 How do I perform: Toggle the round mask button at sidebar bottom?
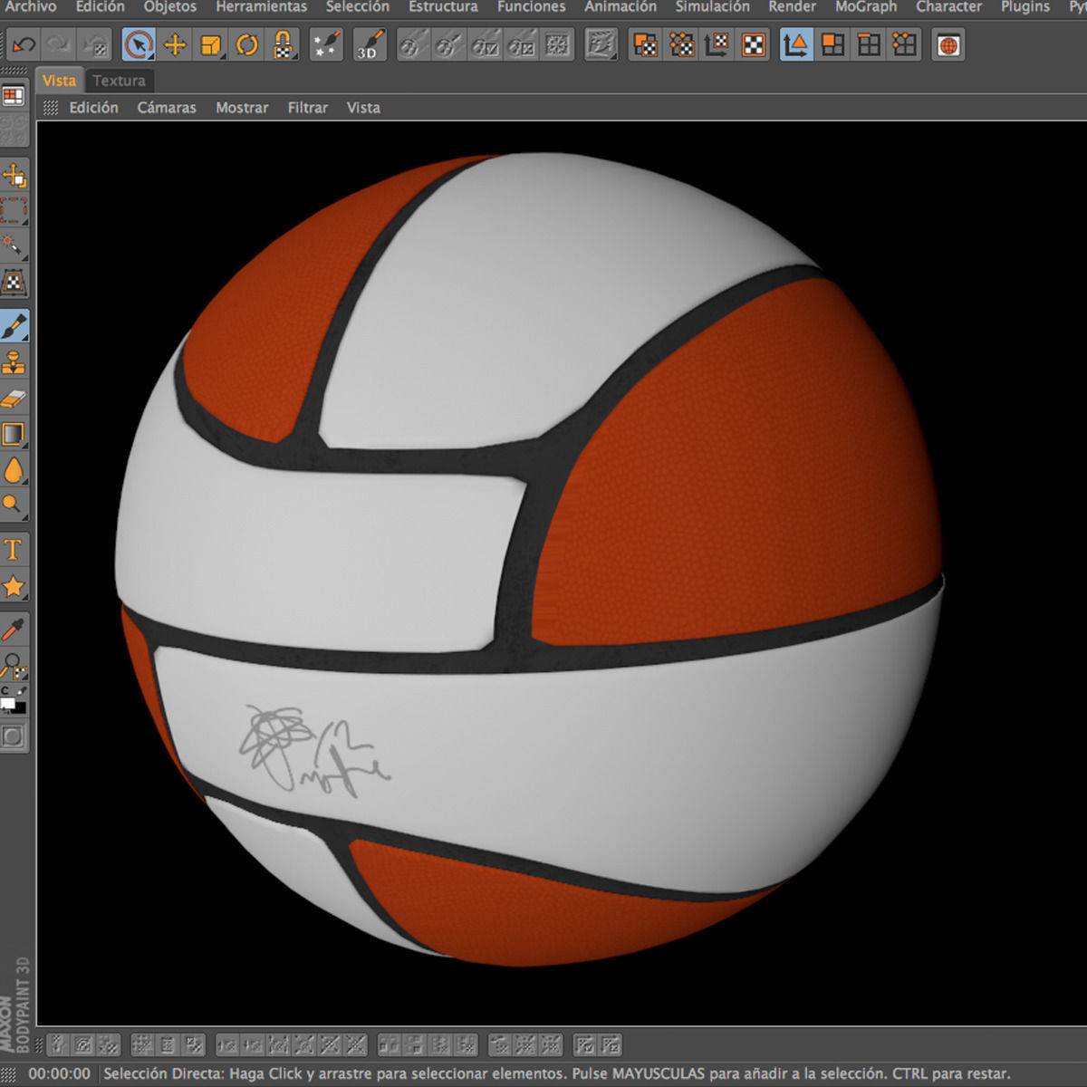(x=13, y=736)
